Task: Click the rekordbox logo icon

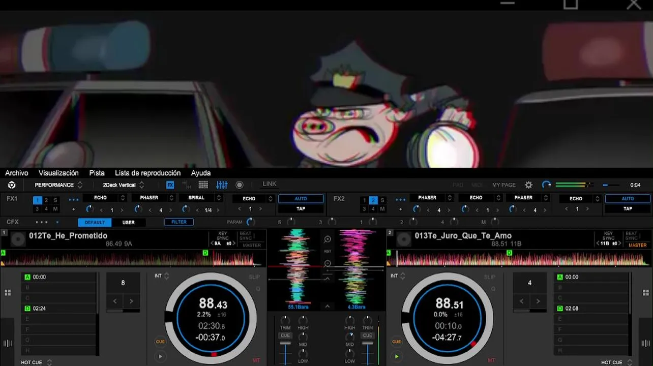Action: (x=11, y=185)
